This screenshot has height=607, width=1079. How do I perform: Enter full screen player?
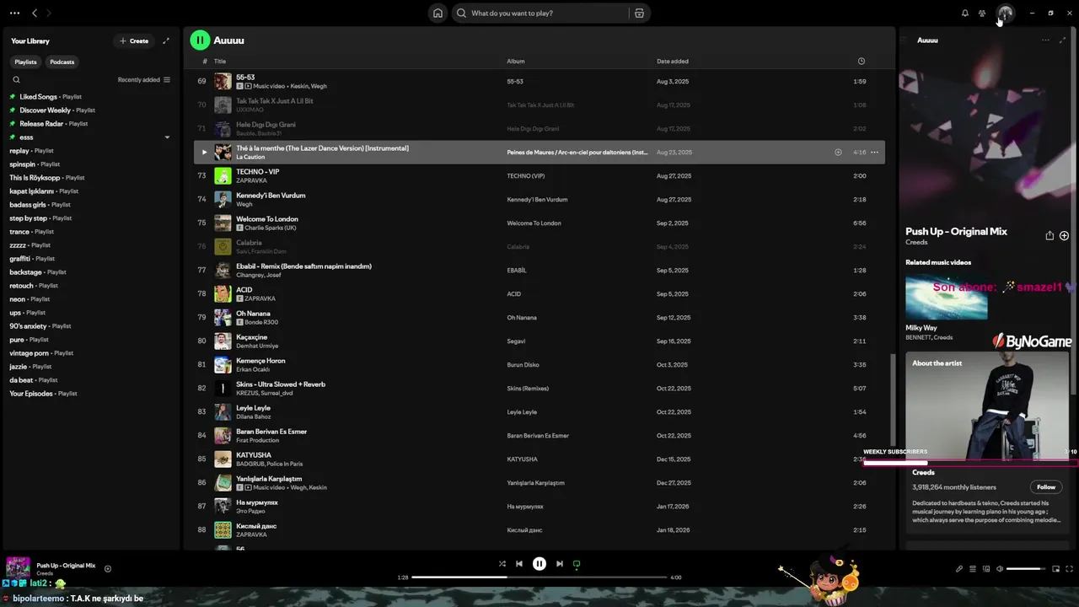1070,569
